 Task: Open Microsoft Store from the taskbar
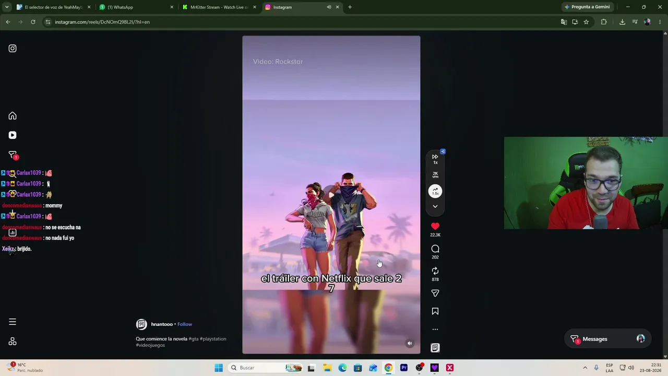pos(357,368)
